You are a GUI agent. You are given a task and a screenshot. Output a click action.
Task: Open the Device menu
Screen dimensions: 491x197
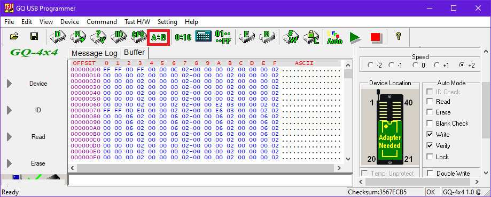pos(69,22)
